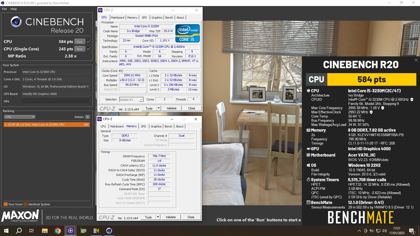Click the DRAM Frequency value 798.7 MHz

pos(159,156)
